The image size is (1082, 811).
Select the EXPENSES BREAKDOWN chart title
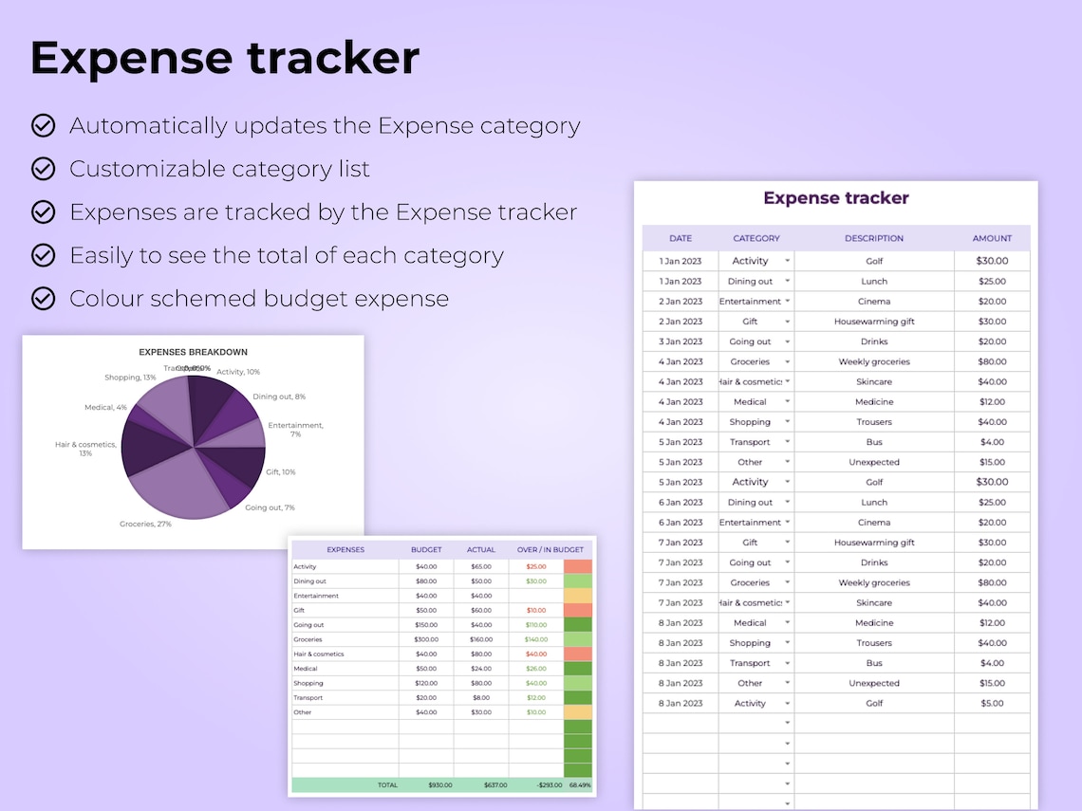[194, 352]
